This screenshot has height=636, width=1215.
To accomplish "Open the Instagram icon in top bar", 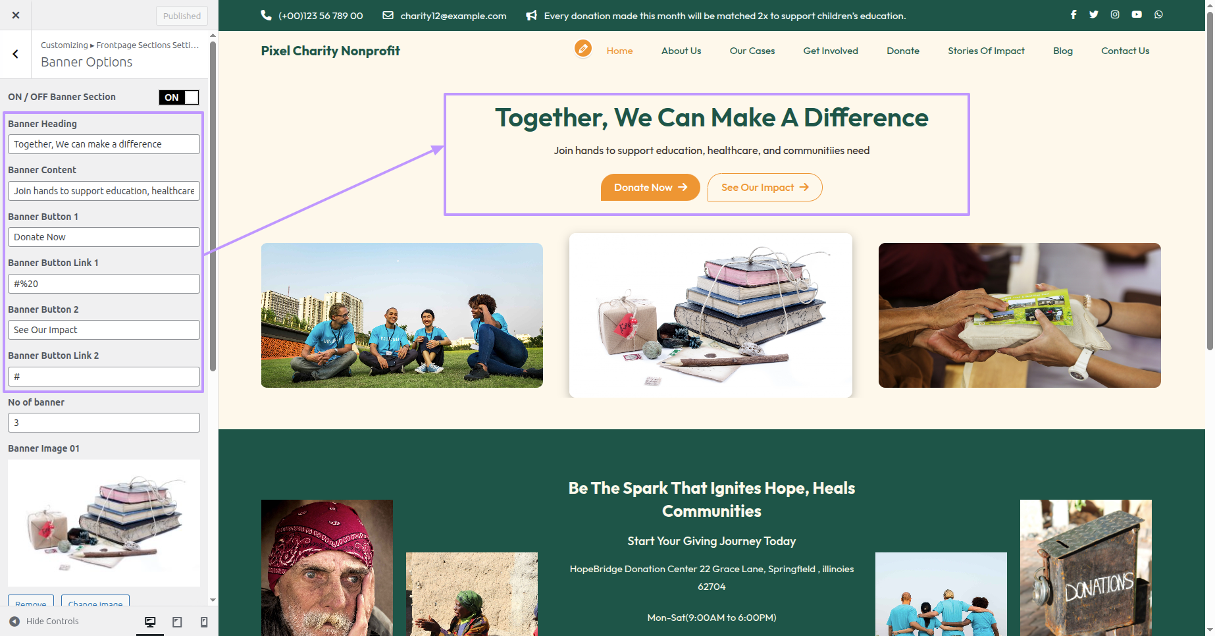I will click(1115, 14).
